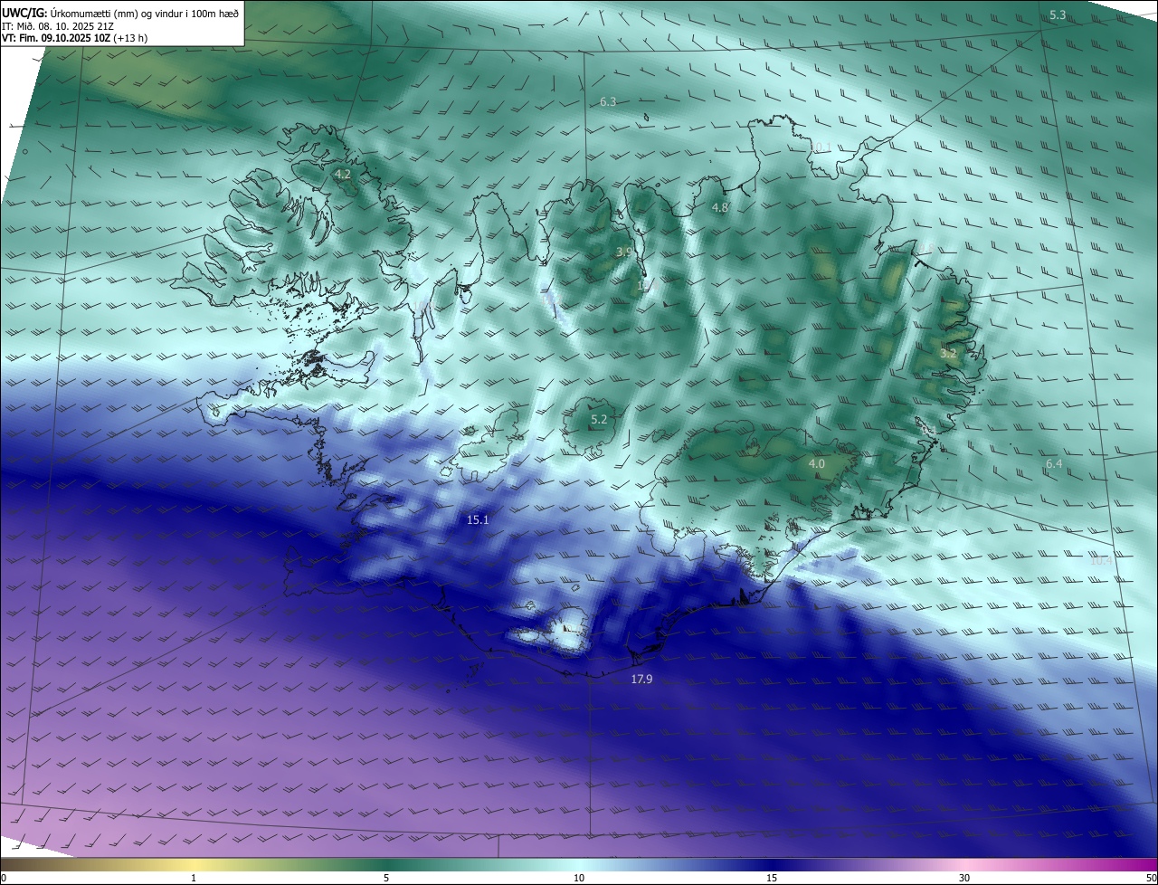Click the 15.1 precipitation value label
The height and width of the screenshot is (885, 1158).
point(478,519)
